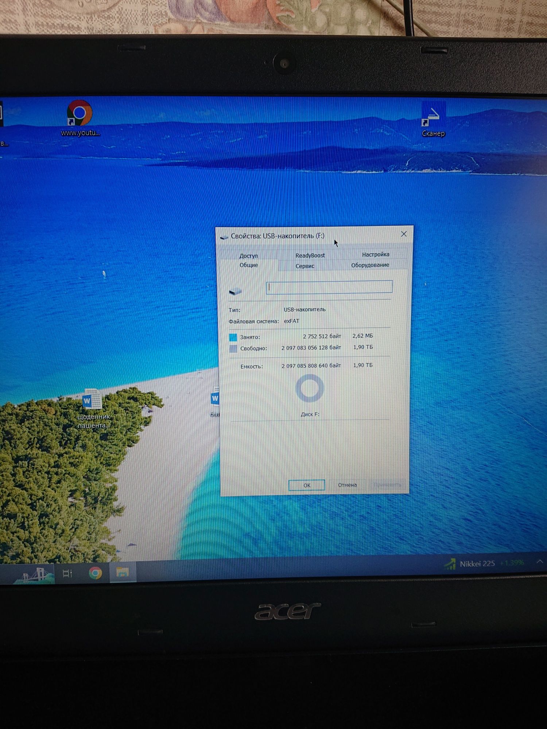Image resolution: width=547 pixels, height=729 pixels.
Task: Open File Explorer from the taskbar
Action: point(122,573)
